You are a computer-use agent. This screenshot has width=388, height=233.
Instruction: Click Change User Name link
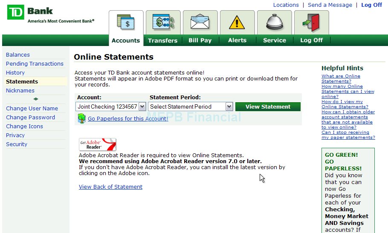pyautogui.click(x=32, y=108)
